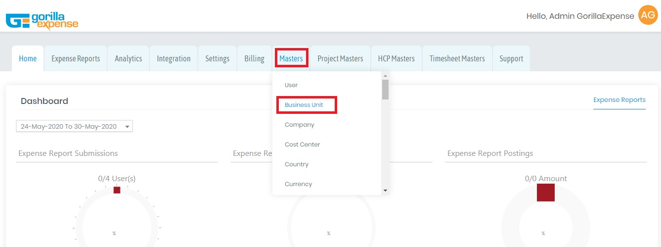Open the AG user avatar menu

point(648,15)
